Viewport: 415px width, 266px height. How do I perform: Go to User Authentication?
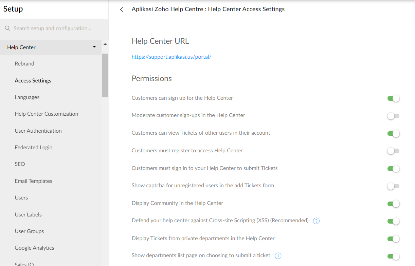pos(38,131)
